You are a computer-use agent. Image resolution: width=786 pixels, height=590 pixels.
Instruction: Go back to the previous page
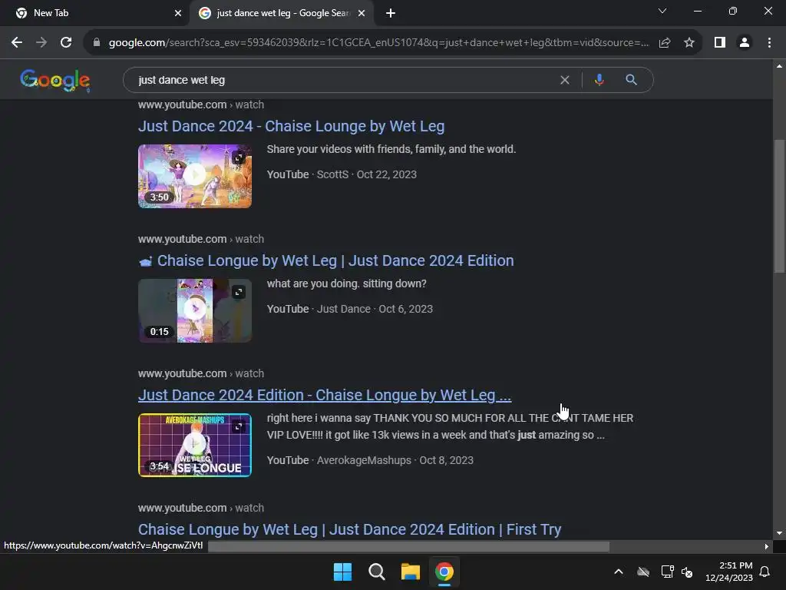(17, 43)
